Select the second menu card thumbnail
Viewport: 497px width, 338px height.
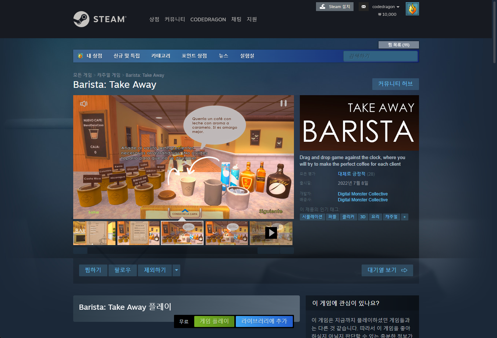(139, 233)
